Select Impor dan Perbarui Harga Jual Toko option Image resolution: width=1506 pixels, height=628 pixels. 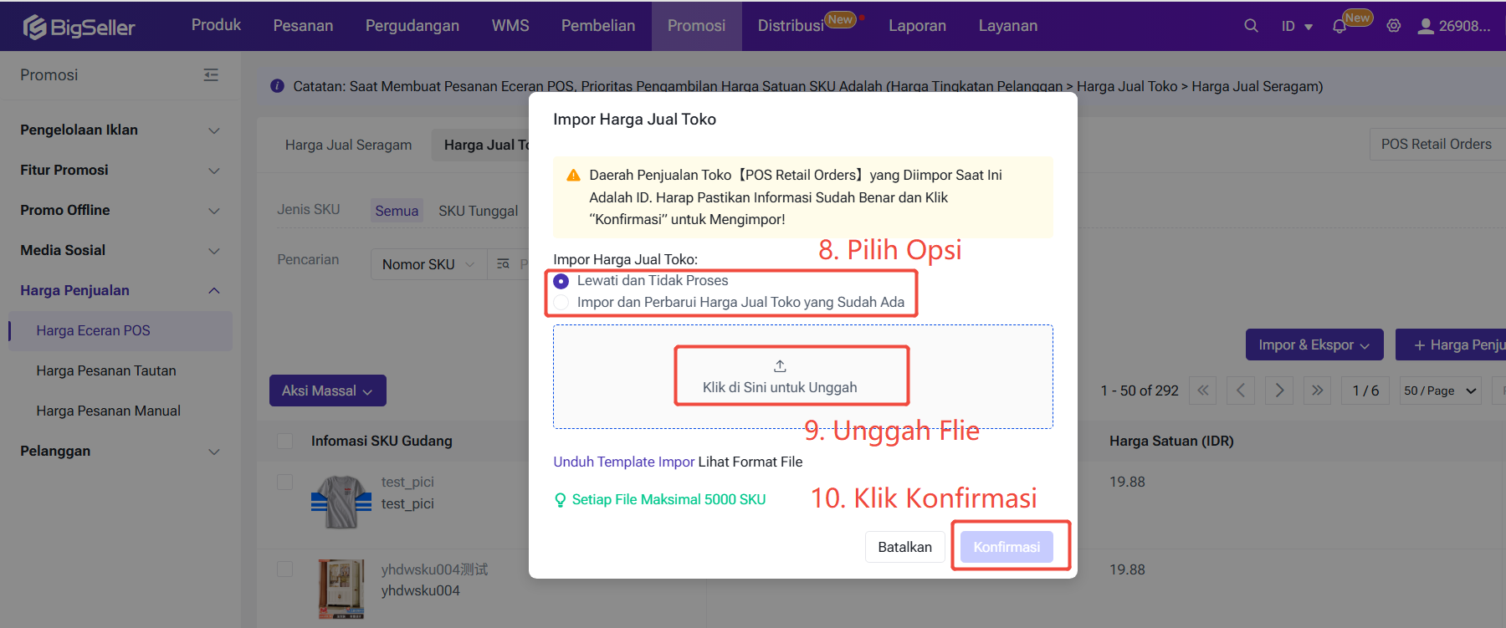561,303
